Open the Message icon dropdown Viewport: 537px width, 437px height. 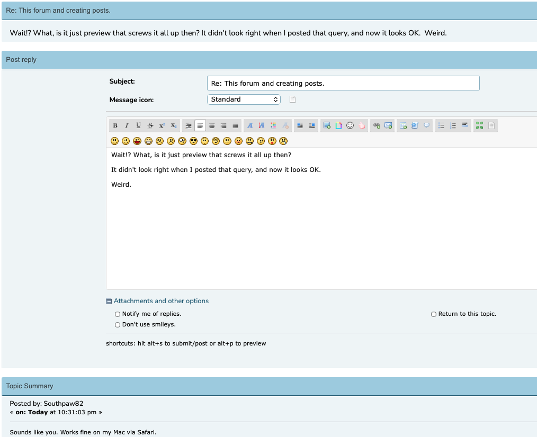point(244,99)
